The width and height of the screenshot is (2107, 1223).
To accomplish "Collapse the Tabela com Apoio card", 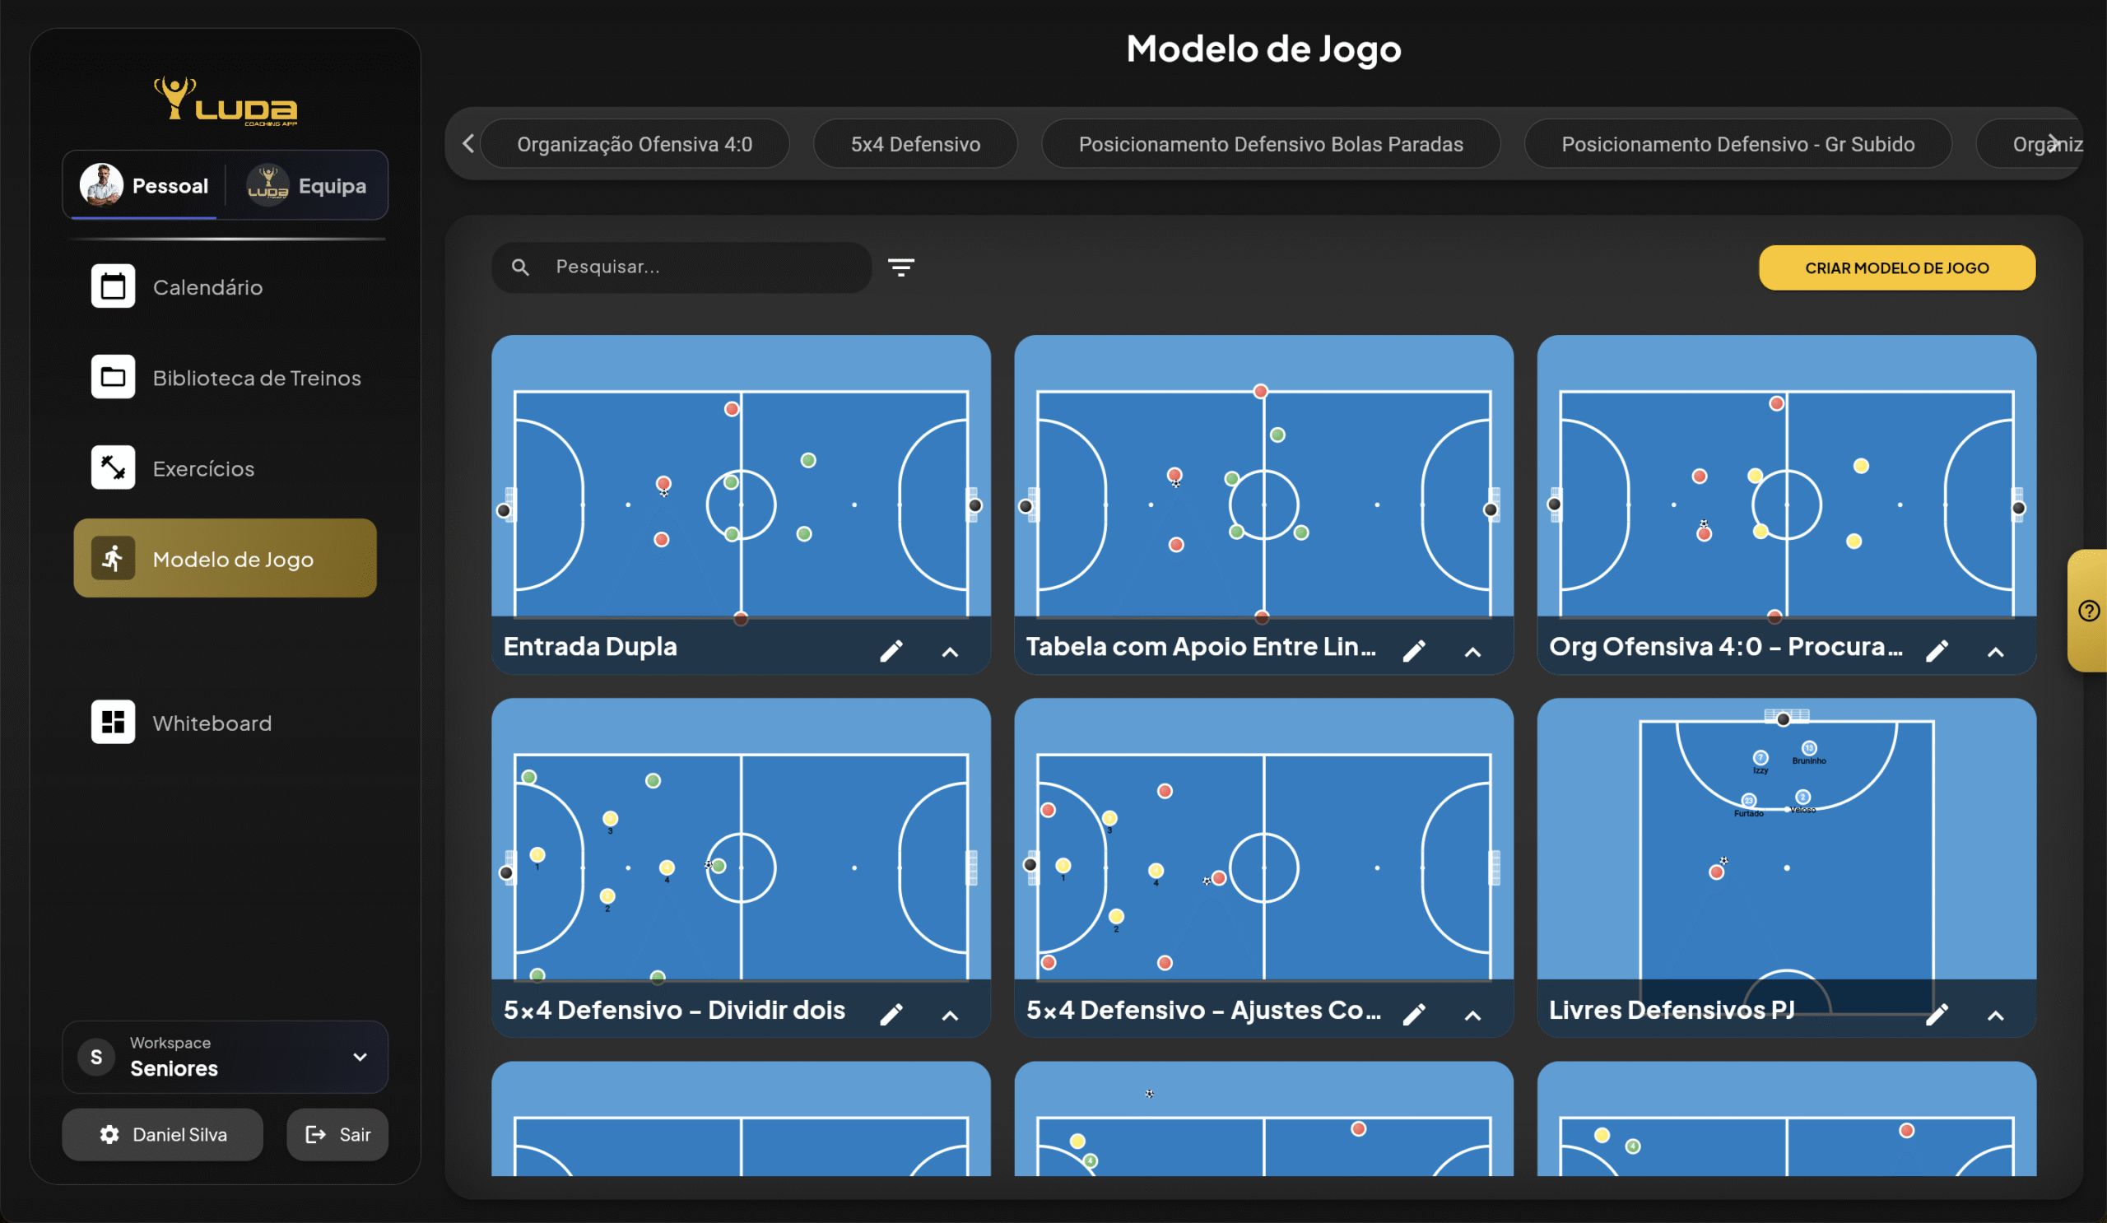I will [1472, 652].
